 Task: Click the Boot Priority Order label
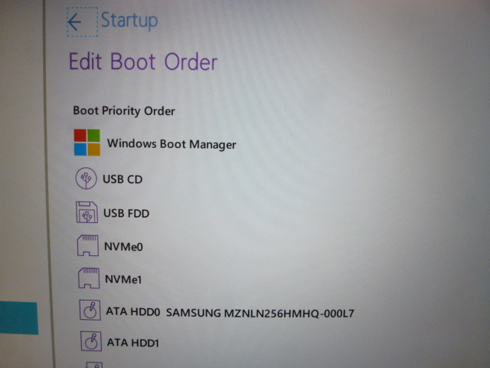pos(124,110)
